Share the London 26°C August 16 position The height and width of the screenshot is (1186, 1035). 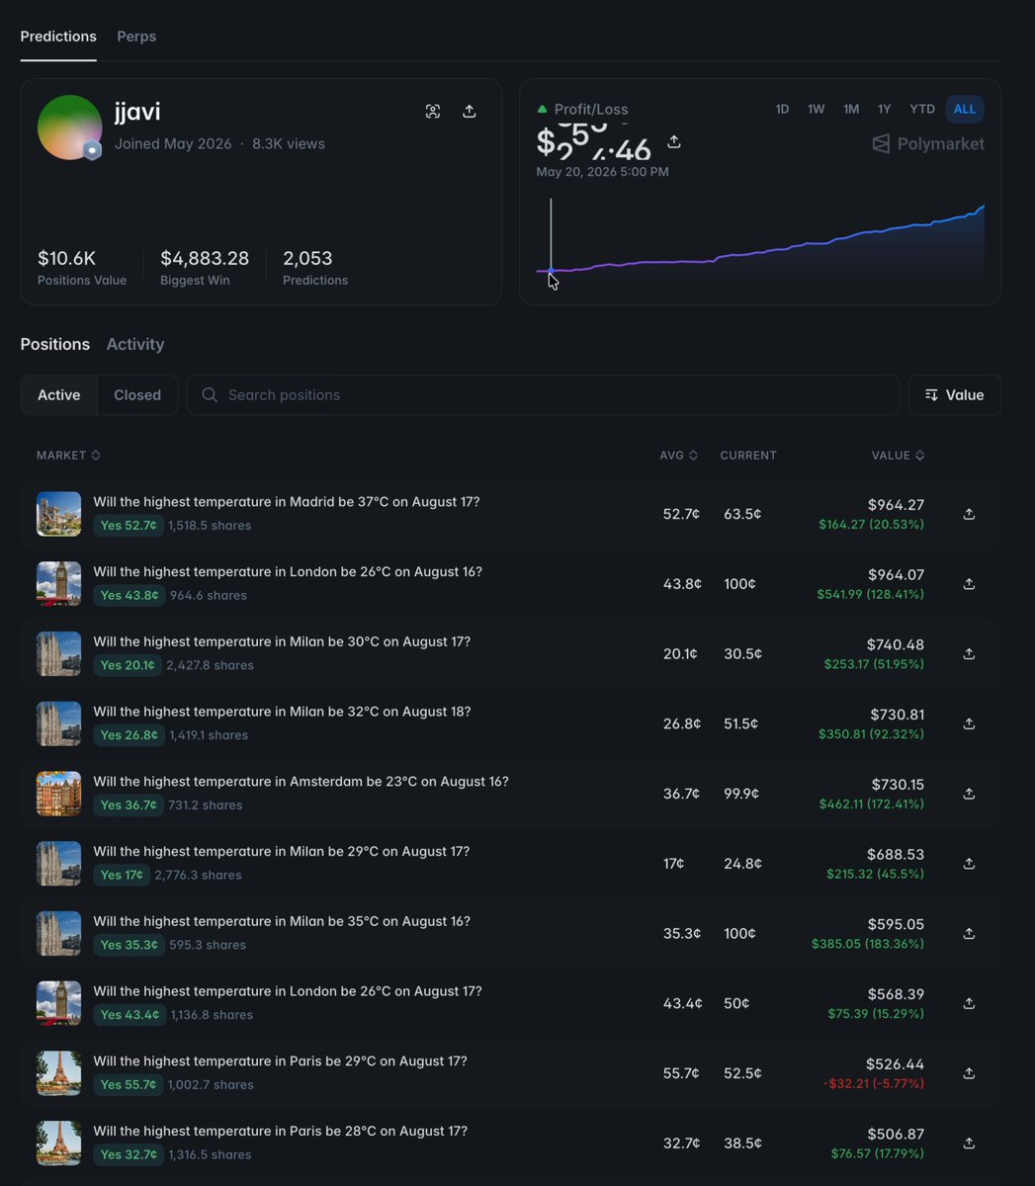pos(969,584)
